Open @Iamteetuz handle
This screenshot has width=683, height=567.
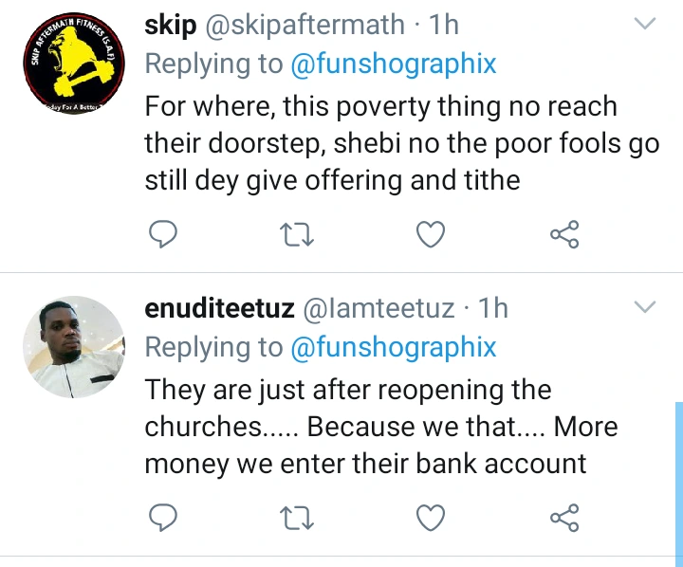click(x=378, y=308)
